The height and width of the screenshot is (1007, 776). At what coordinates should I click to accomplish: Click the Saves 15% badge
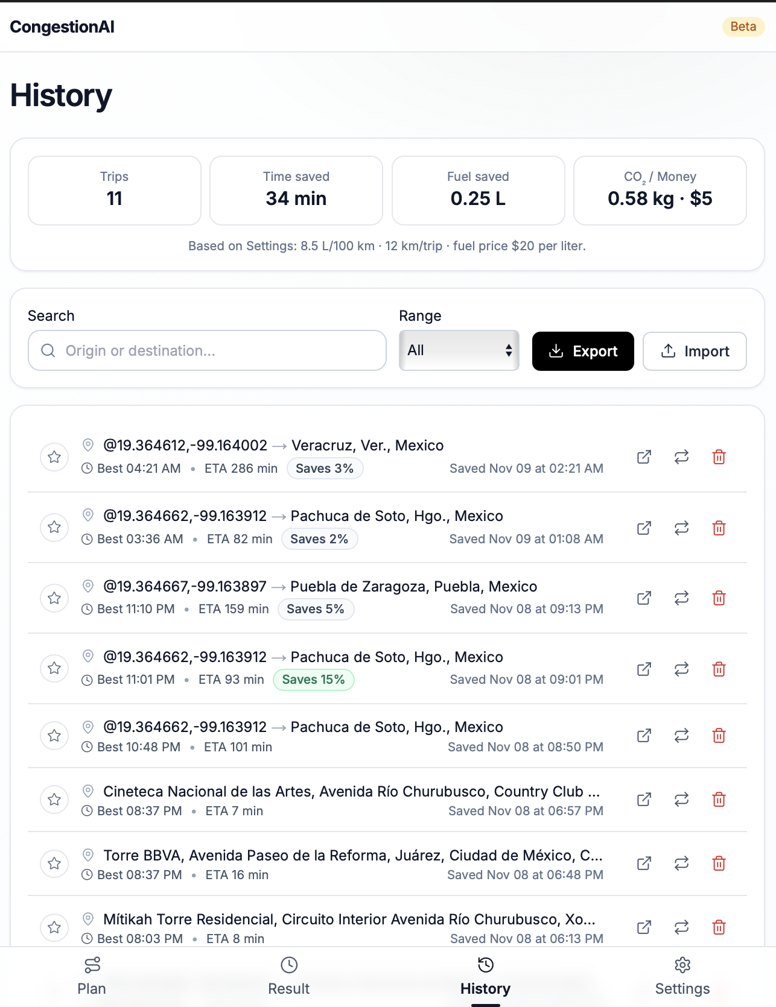click(x=313, y=679)
